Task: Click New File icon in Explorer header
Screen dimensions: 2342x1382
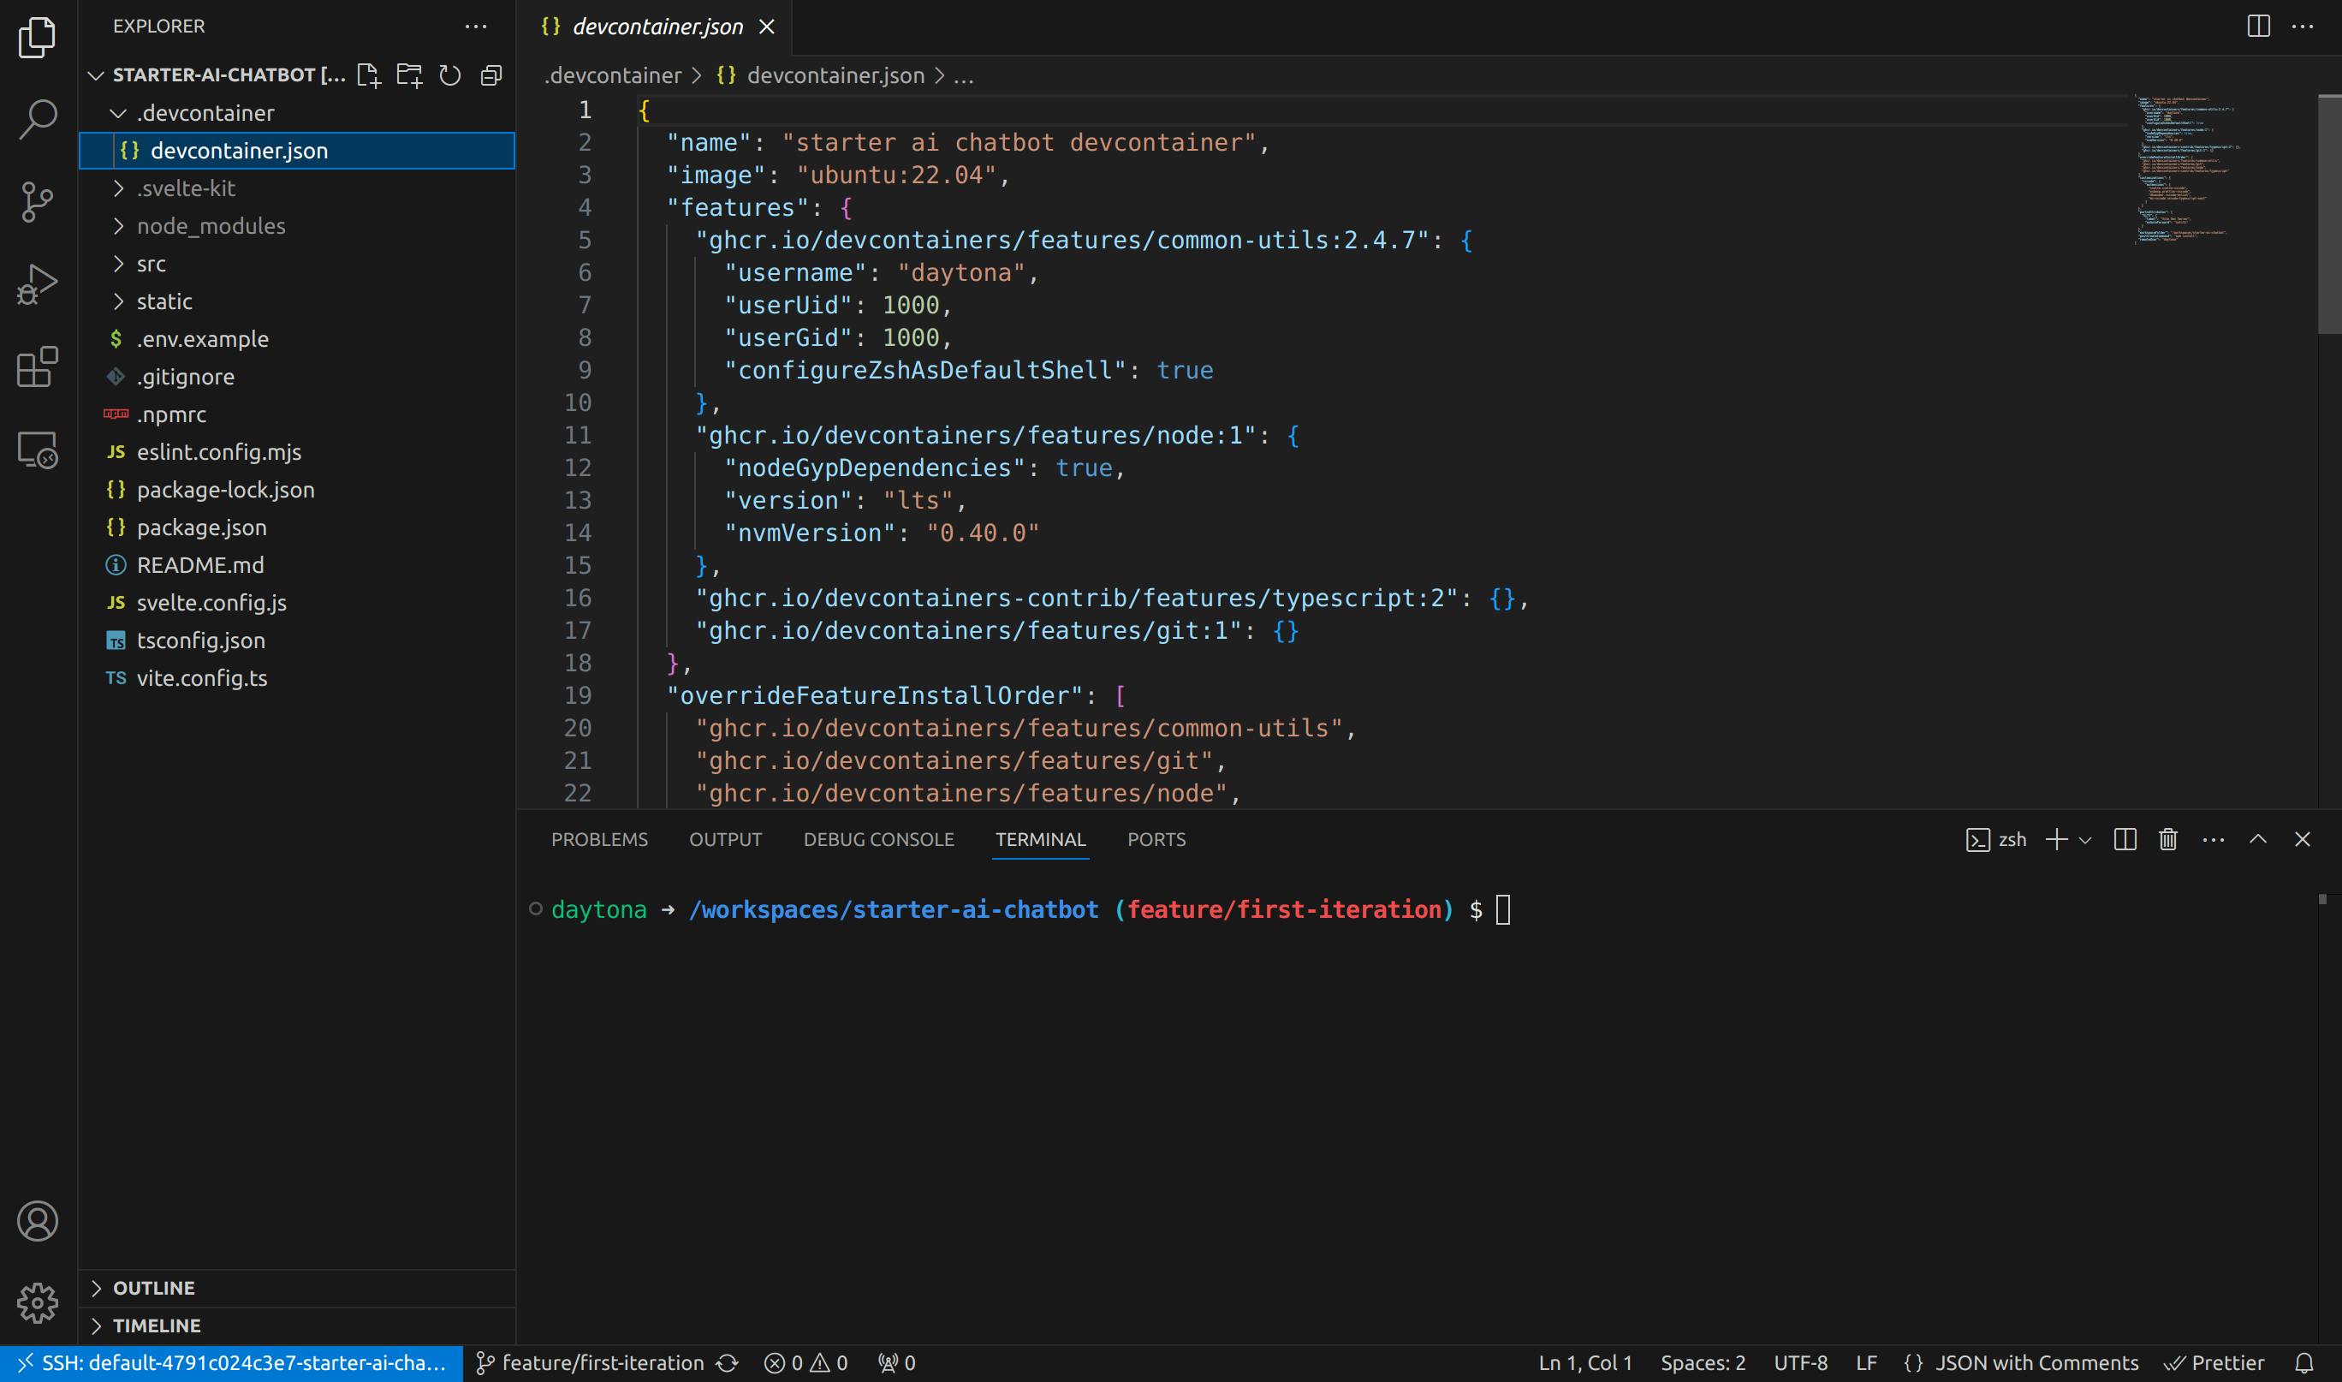Action: [369, 75]
